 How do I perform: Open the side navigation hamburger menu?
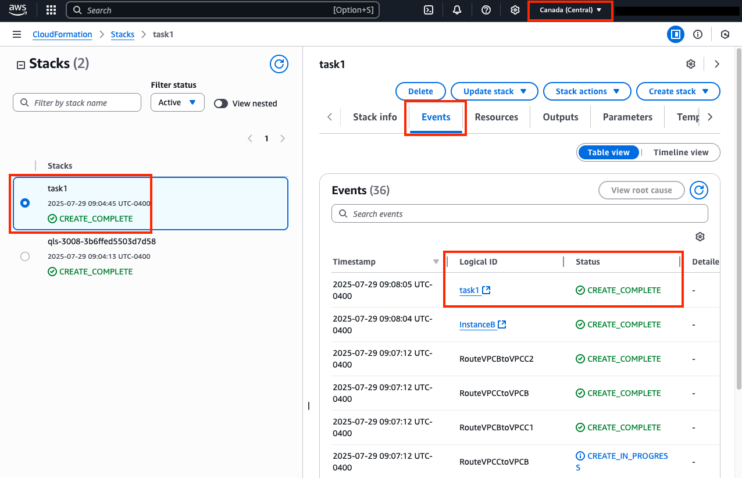coord(17,34)
